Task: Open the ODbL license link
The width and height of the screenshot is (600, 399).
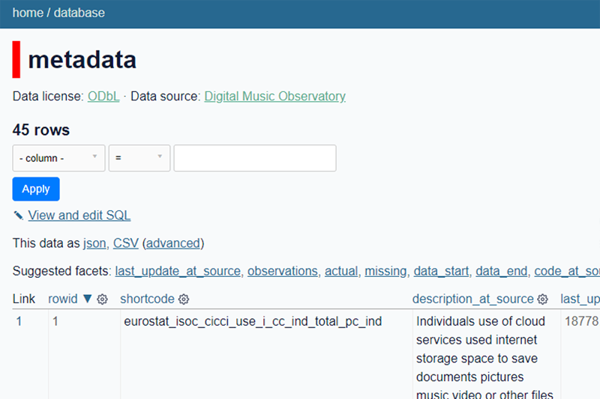Action: coord(103,97)
